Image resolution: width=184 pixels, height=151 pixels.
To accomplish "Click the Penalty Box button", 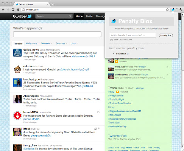I will pos(166,35).
